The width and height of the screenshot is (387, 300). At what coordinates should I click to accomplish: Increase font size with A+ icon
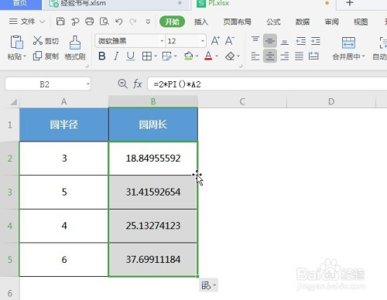point(215,41)
